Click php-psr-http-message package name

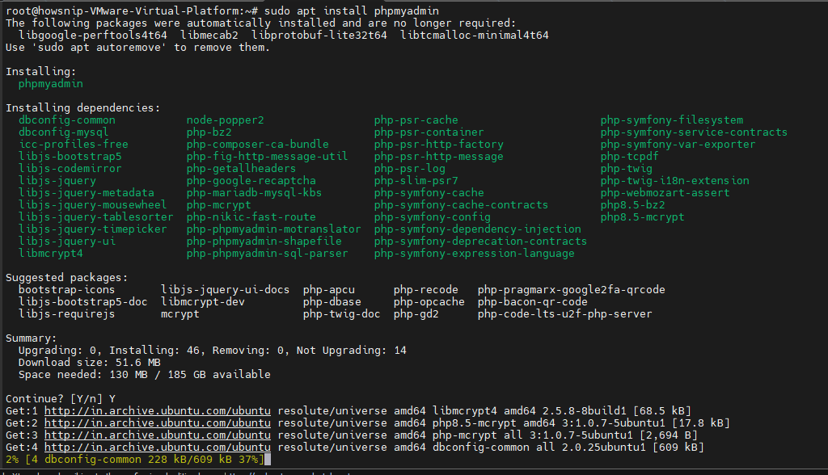439,157
